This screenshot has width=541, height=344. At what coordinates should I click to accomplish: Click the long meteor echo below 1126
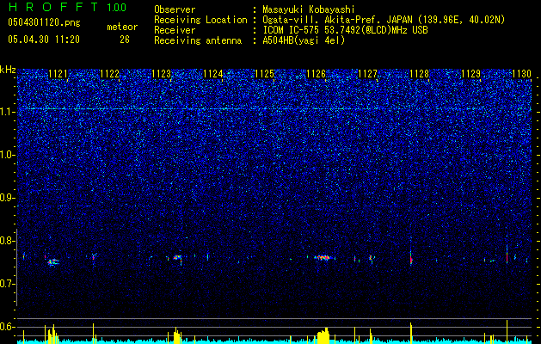pos(323,257)
